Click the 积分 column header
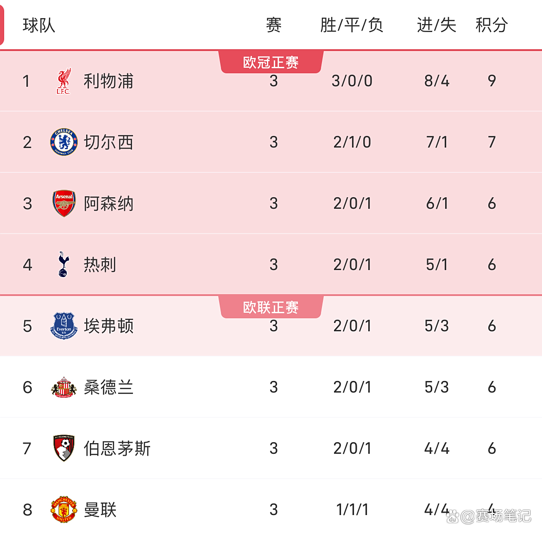 click(x=492, y=25)
